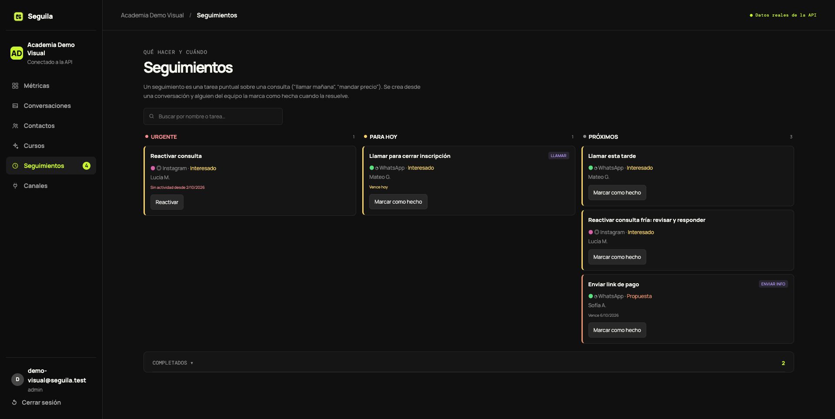Log out via Cerrar sesión
The height and width of the screenshot is (419, 835).
pos(37,402)
